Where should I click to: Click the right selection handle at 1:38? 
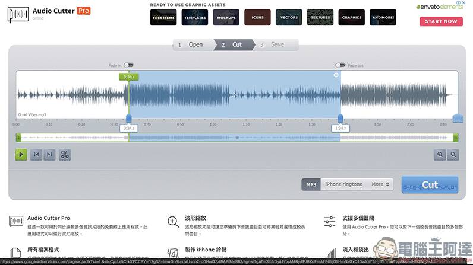(x=340, y=119)
